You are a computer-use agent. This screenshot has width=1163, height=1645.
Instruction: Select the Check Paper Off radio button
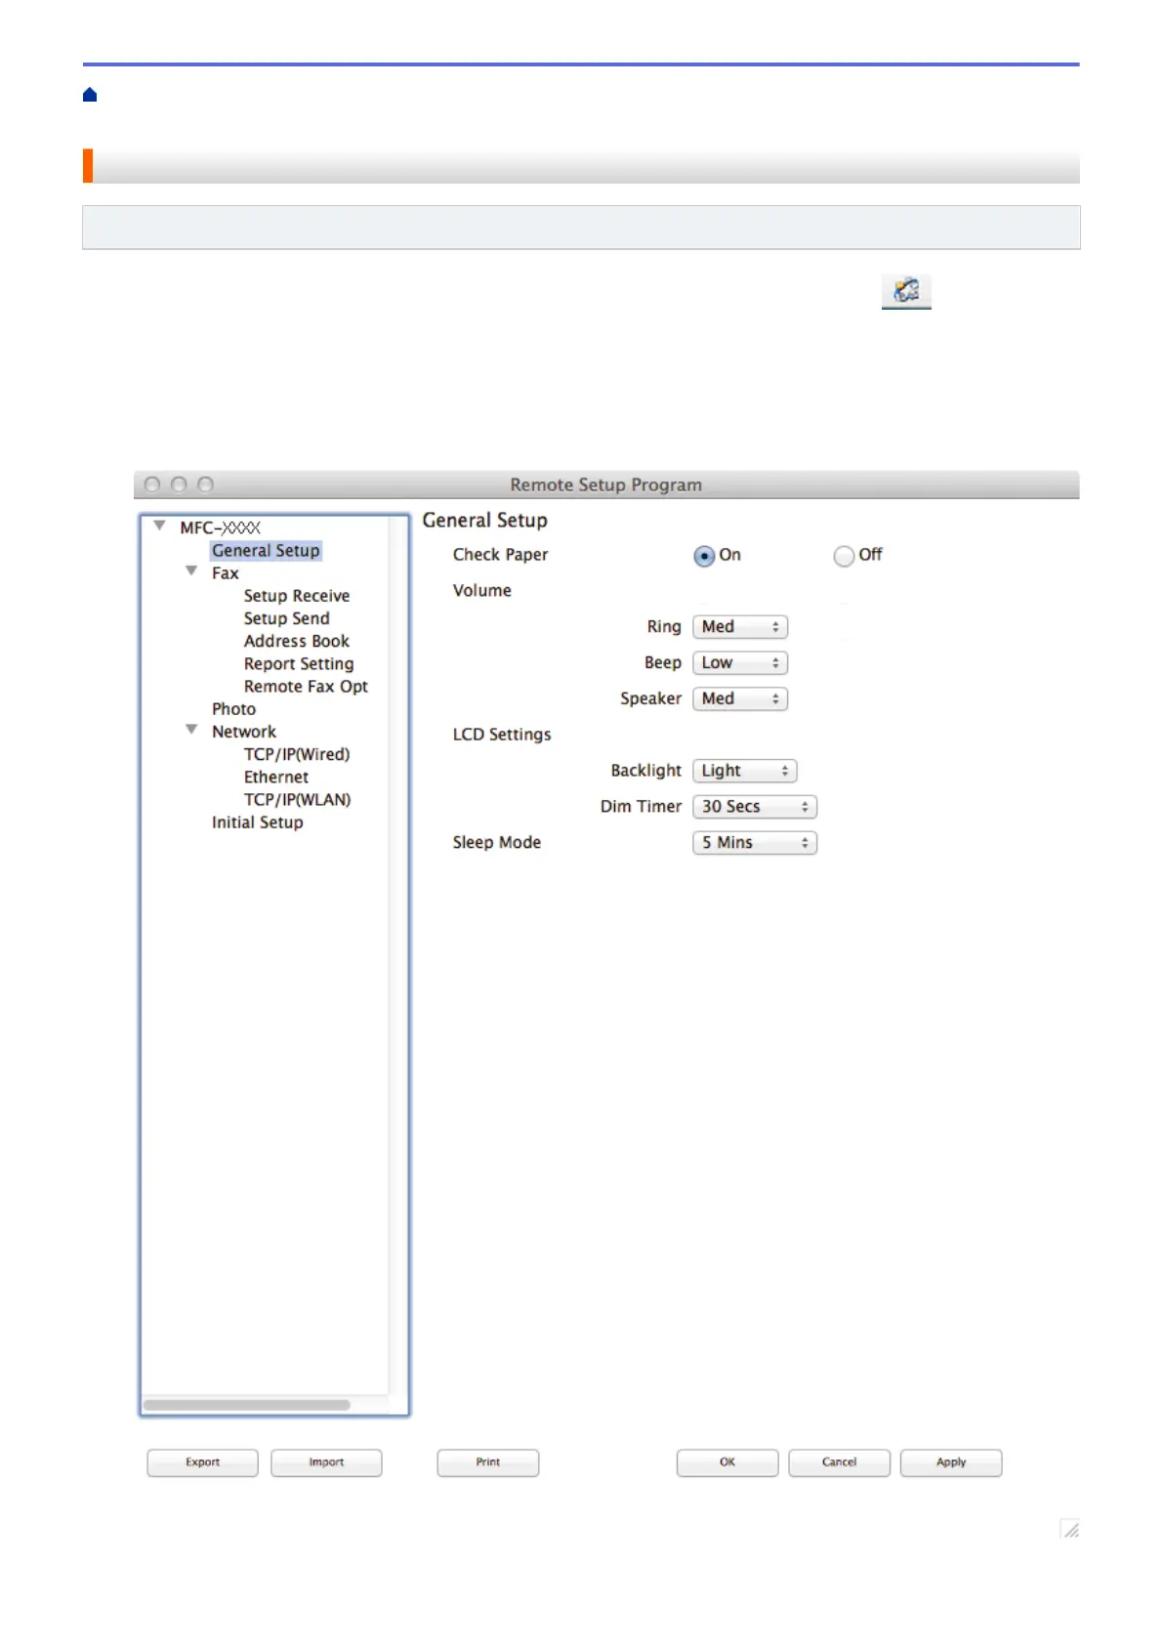pos(844,556)
